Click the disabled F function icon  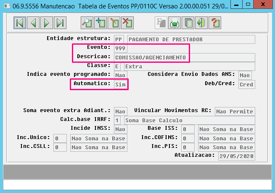point(161,23)
